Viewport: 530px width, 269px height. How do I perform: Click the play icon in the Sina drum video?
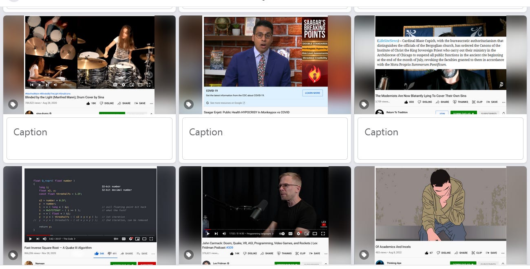[40, 85]
